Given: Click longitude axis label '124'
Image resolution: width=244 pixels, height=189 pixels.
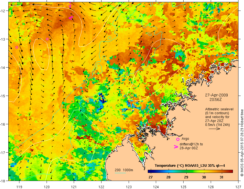Looking at the screenshot, I should (156, 187).
